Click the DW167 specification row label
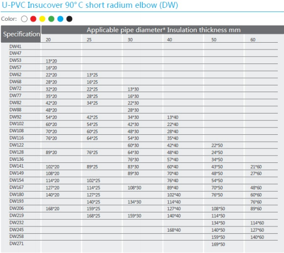The width and height of the screenshot is (284, 253). [x=17, y=187]
